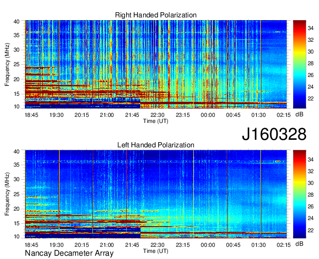
Task: Click the 10 frequency tick on Right Handed plot
Action: click(x=17, y=107)
